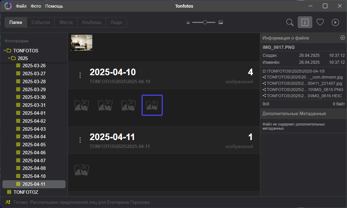Open the TONFOTOZ folder in tree
Image resolution: width=347 pixels, height=208 pixels.
click(26, 192)
